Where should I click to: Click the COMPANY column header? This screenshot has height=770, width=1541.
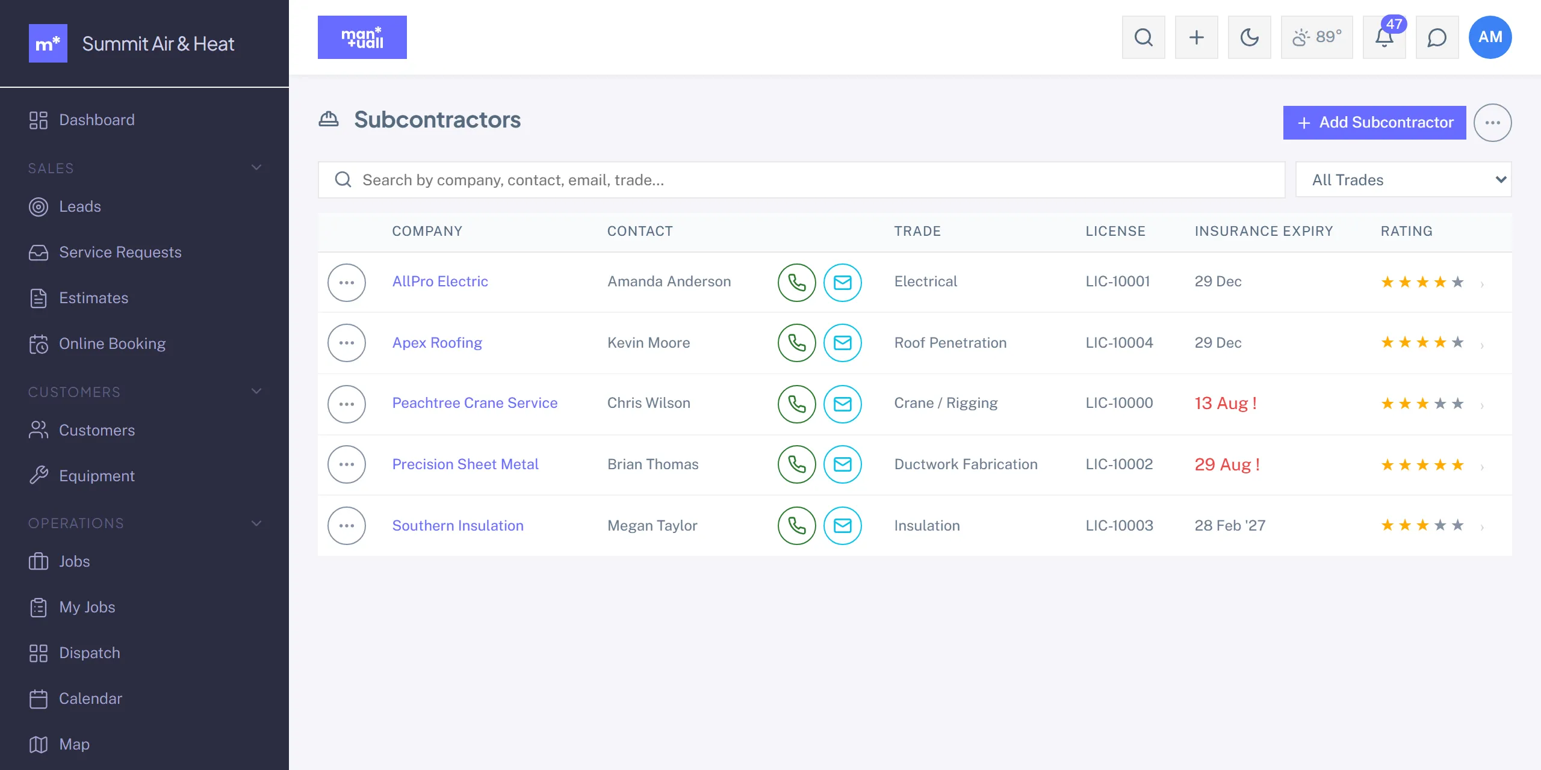coord(427,231)
